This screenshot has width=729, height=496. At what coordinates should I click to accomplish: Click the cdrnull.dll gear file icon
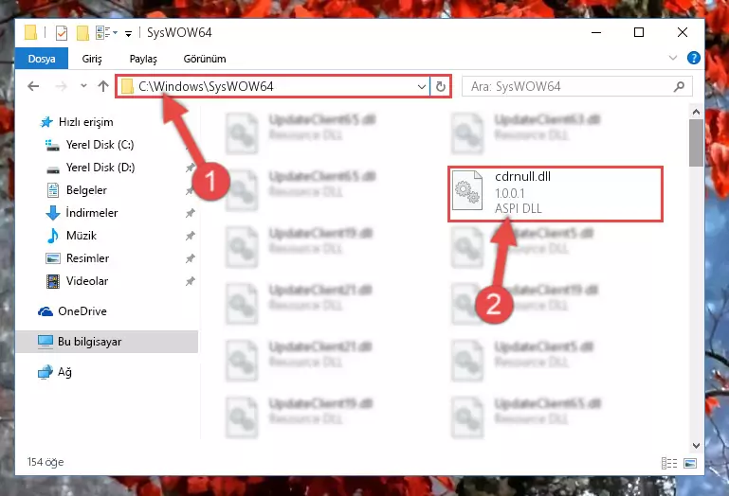[467, 190]
